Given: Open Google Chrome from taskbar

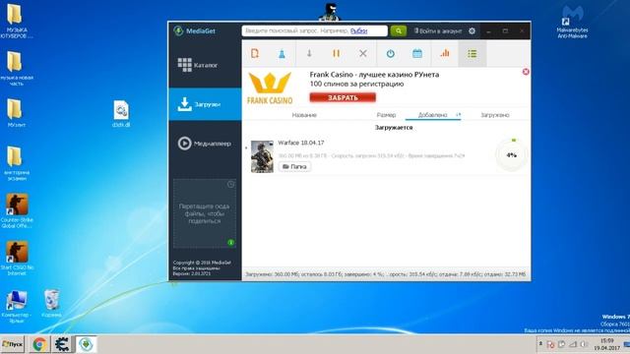Looking at the screenshot, I should click(39, 344).
